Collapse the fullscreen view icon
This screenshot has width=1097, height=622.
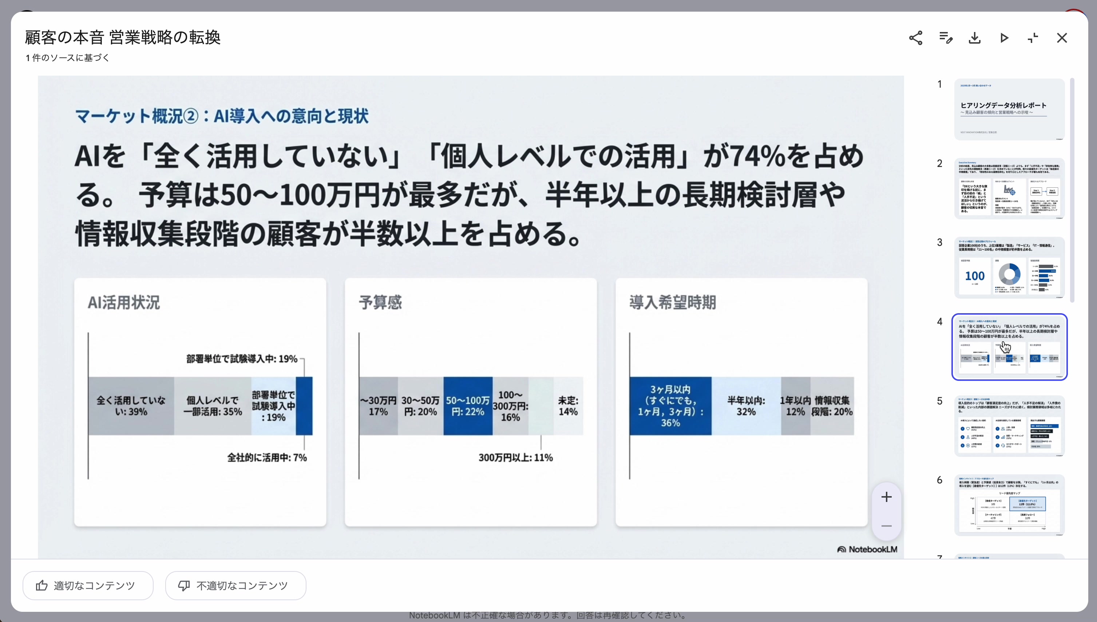point(1033,38)
